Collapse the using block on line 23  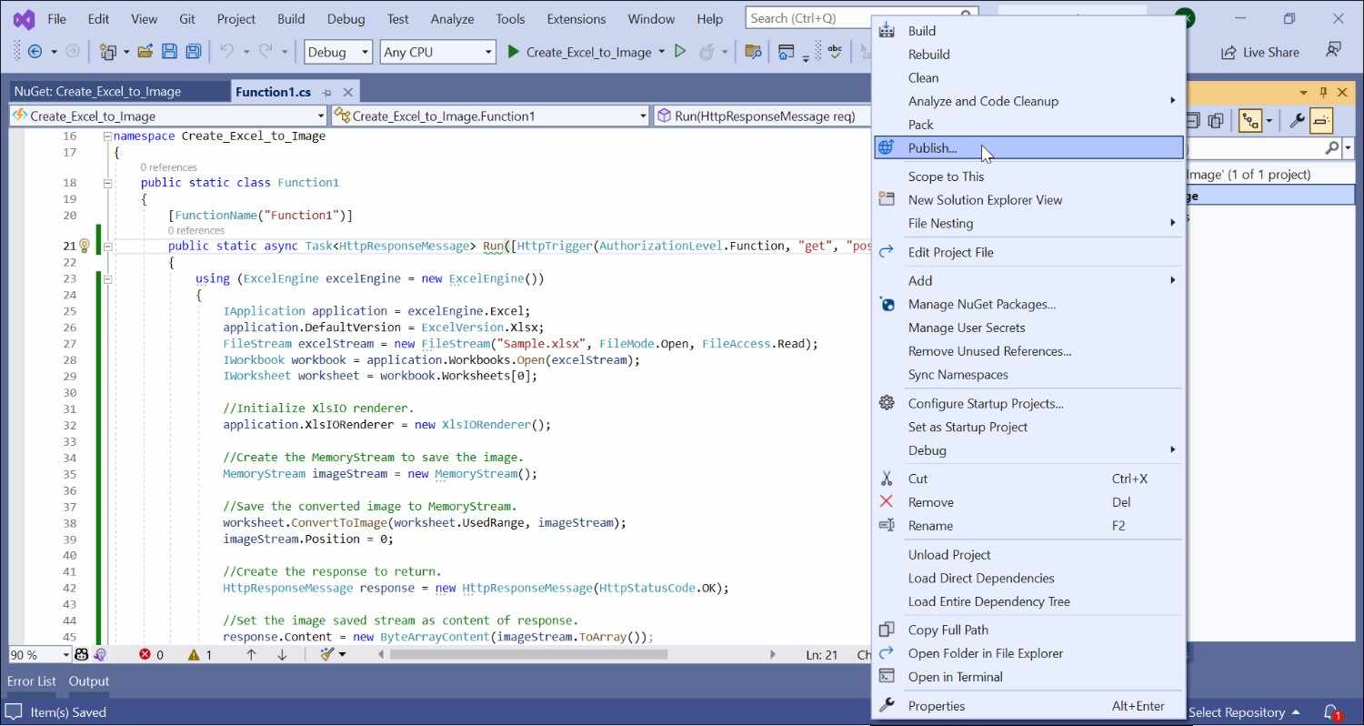point(107,278)
